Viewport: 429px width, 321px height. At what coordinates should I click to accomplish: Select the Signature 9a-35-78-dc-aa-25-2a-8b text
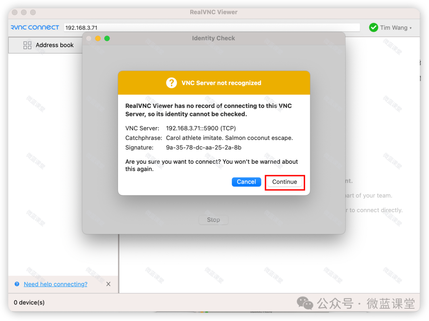pos(203,147)
